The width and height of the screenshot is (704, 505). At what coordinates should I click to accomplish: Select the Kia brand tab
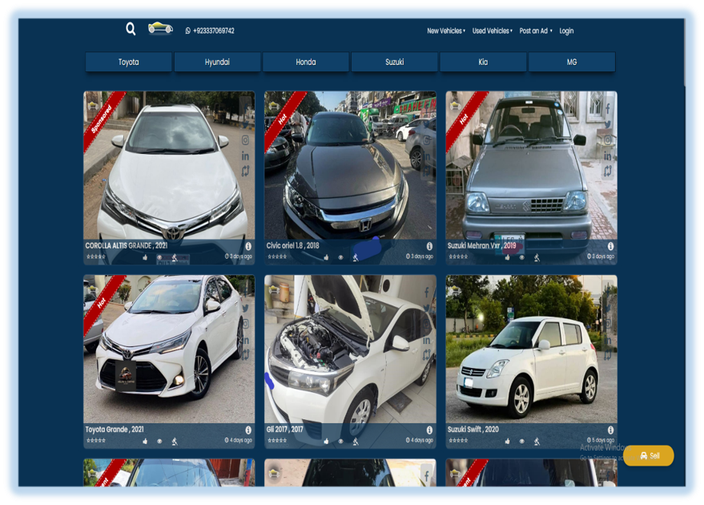(x=483, y=62)
